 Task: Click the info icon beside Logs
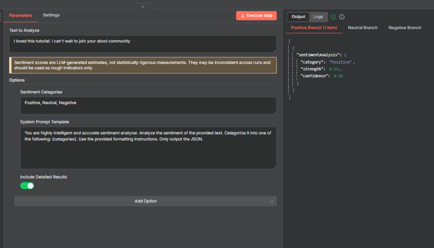[x=342, y=17]
